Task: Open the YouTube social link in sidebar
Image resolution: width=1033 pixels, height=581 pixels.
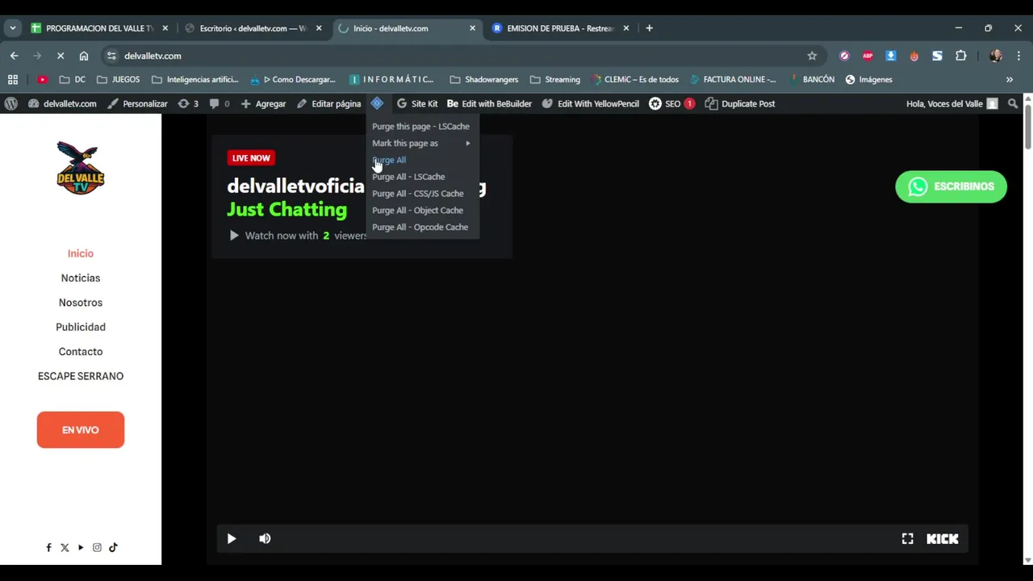Action: point(81,547)
